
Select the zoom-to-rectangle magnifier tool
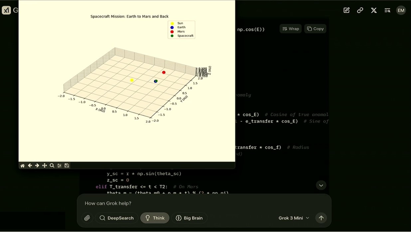[x=52, y=166]
